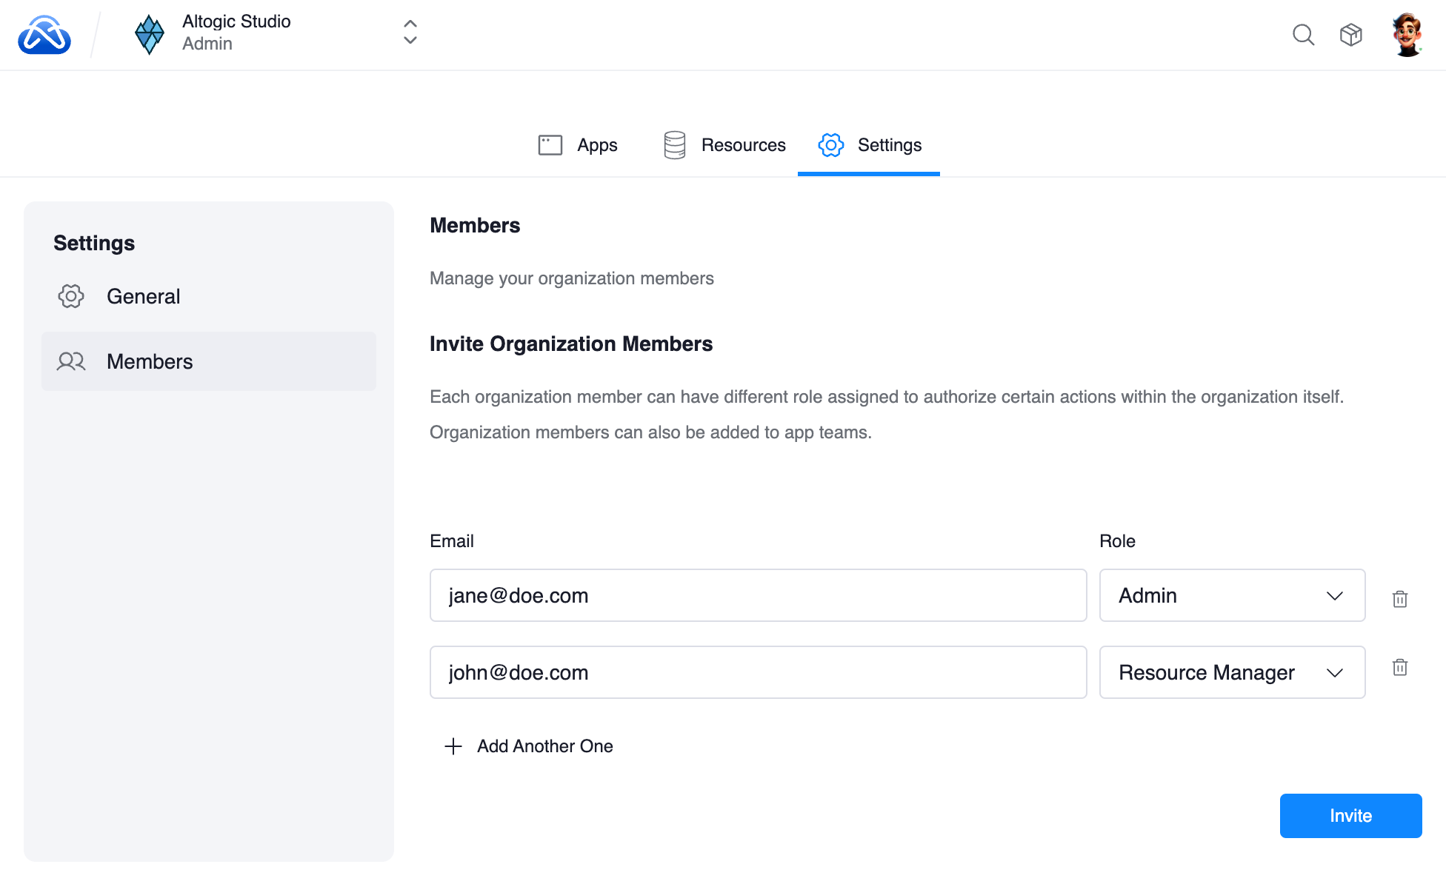This screenshot has width=1446, height=884.
Task: Expand the organization switcher chevrons
Action: click(410, 33)
